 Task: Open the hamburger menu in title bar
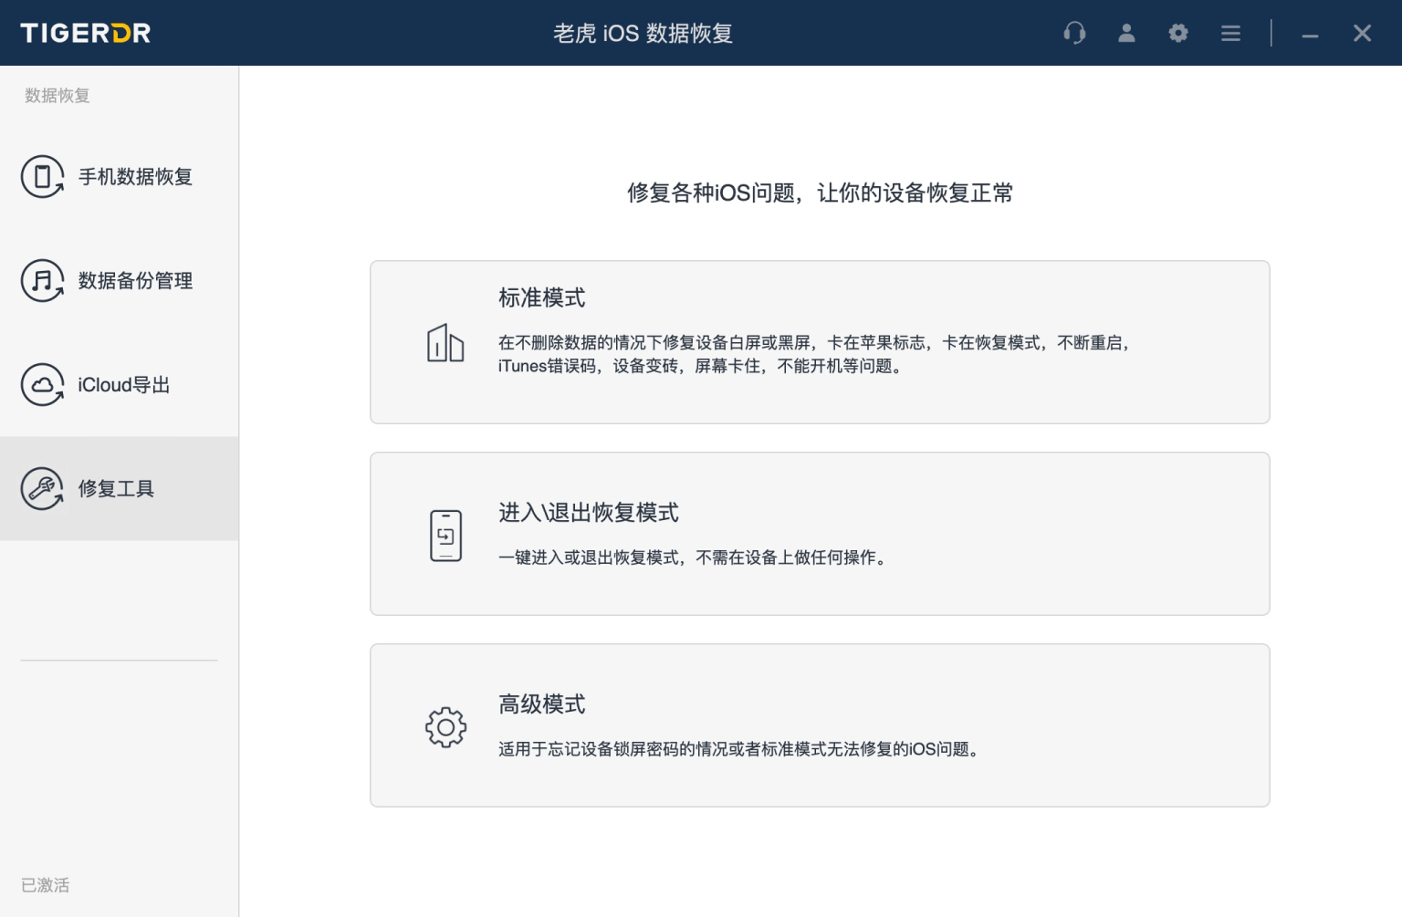pos(1230,34)
